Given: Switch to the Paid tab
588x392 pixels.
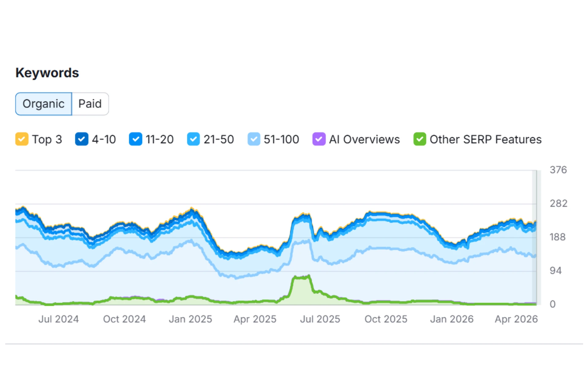Looking at the screenshot, I should [x=90, y=104].
